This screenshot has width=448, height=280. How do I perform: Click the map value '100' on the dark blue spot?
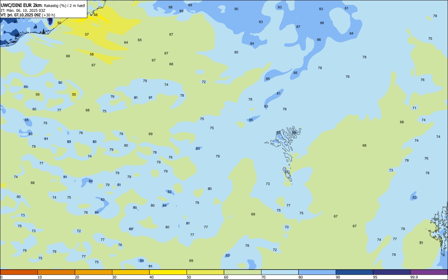click(x=50, y=20)
